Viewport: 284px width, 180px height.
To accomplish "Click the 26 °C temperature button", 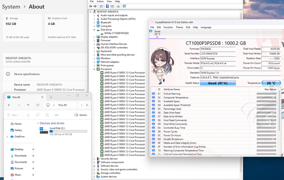I will tap(270, 83).
